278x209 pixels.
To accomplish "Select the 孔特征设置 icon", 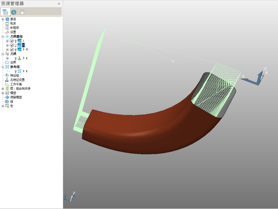I will pos(7,80).
